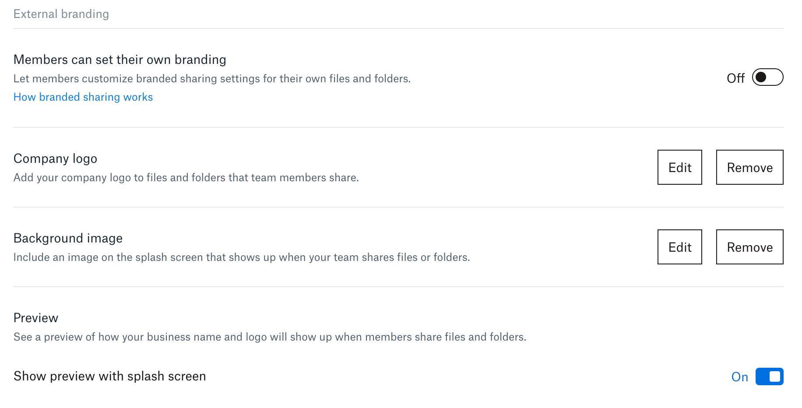
Task: Select the External branding section header
Action: (x=61, y=14)
